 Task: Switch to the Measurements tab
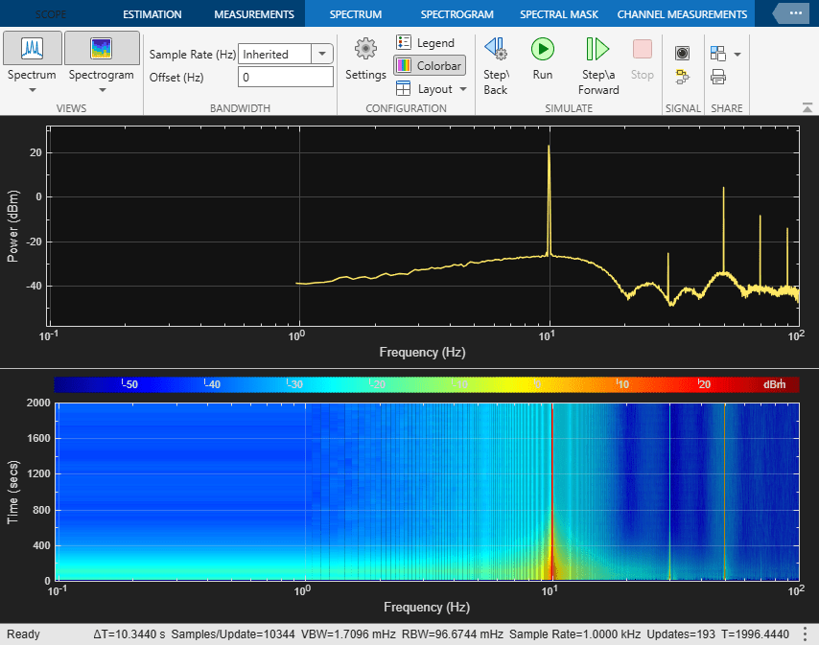(253, 14)
